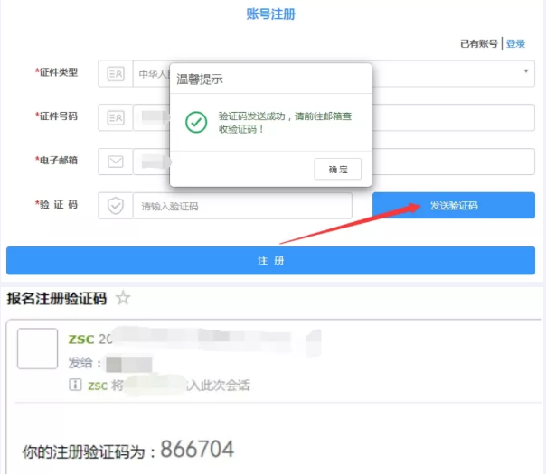This screenshot has height=474, width=546.
Task: Open the 证件类型 selection field
Action: pos(452,73)
